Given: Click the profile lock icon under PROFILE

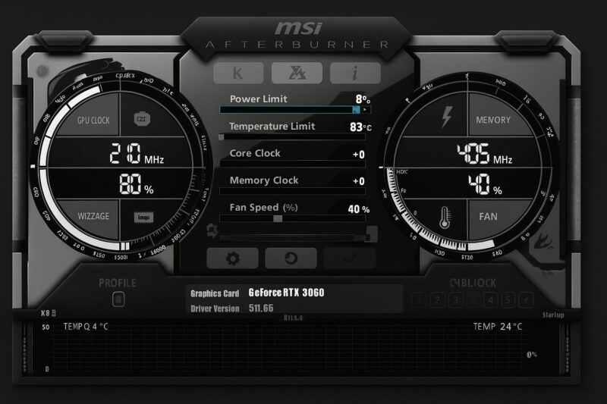Looking at the screenshot, I should [x=118, y=299].
